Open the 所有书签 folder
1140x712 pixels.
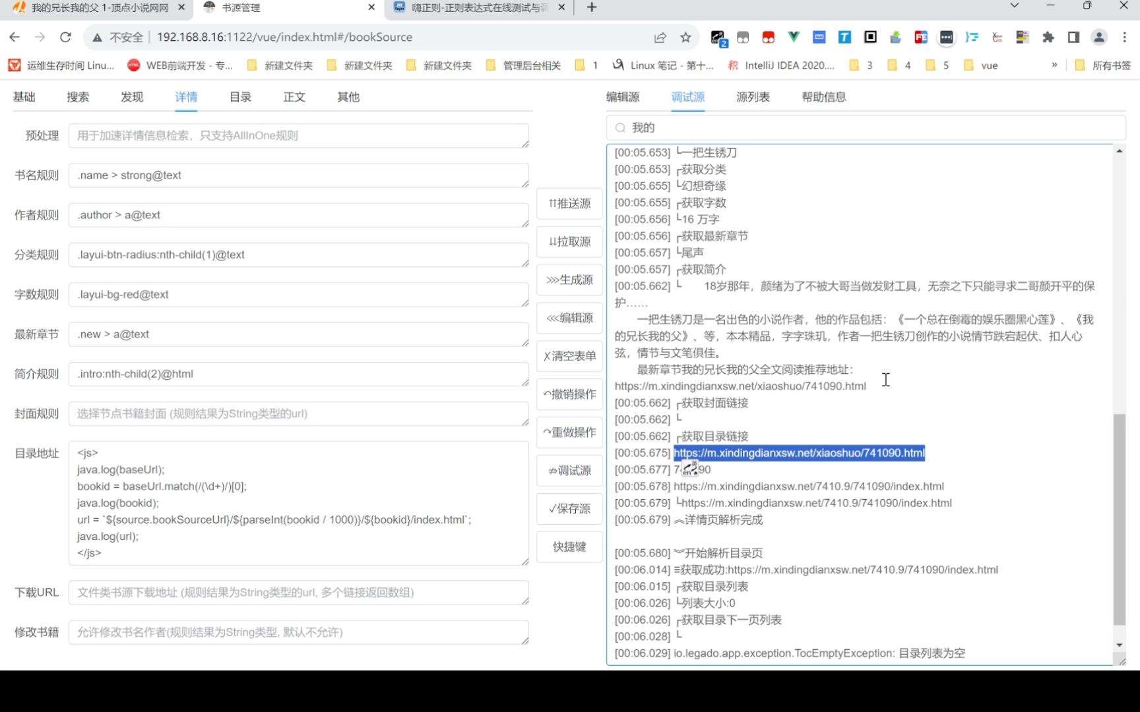[1102, 65]
